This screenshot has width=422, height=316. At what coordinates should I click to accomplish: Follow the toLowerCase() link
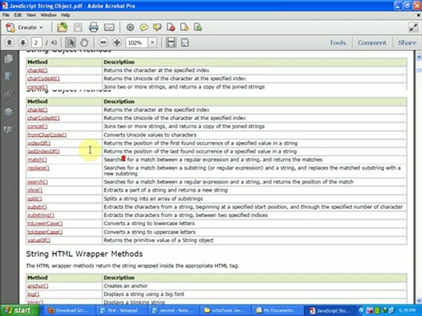coord(45,223)
